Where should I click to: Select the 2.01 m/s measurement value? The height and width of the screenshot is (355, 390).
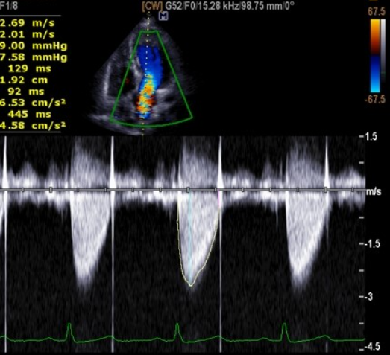coord(27,34)
